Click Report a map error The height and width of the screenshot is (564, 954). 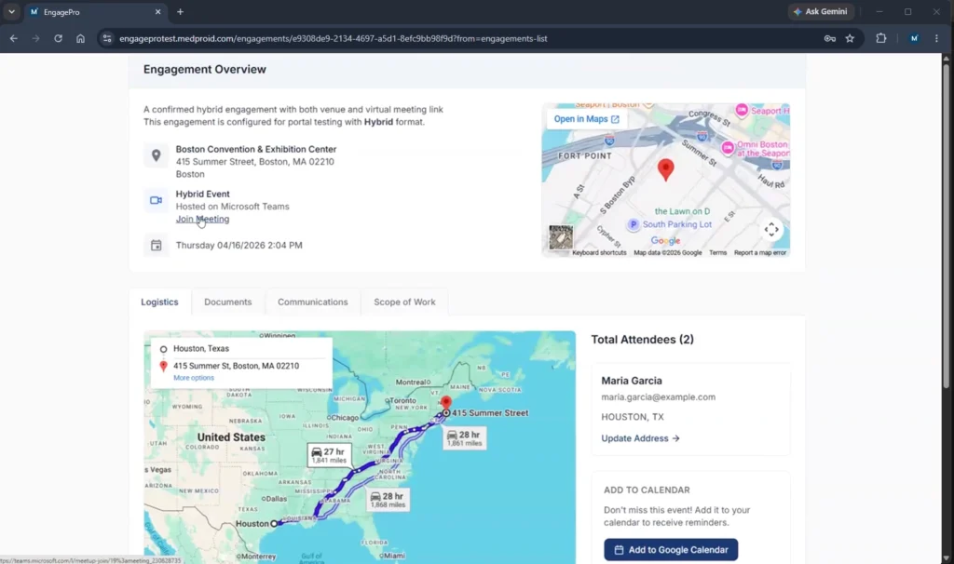(x=760, y=253)
